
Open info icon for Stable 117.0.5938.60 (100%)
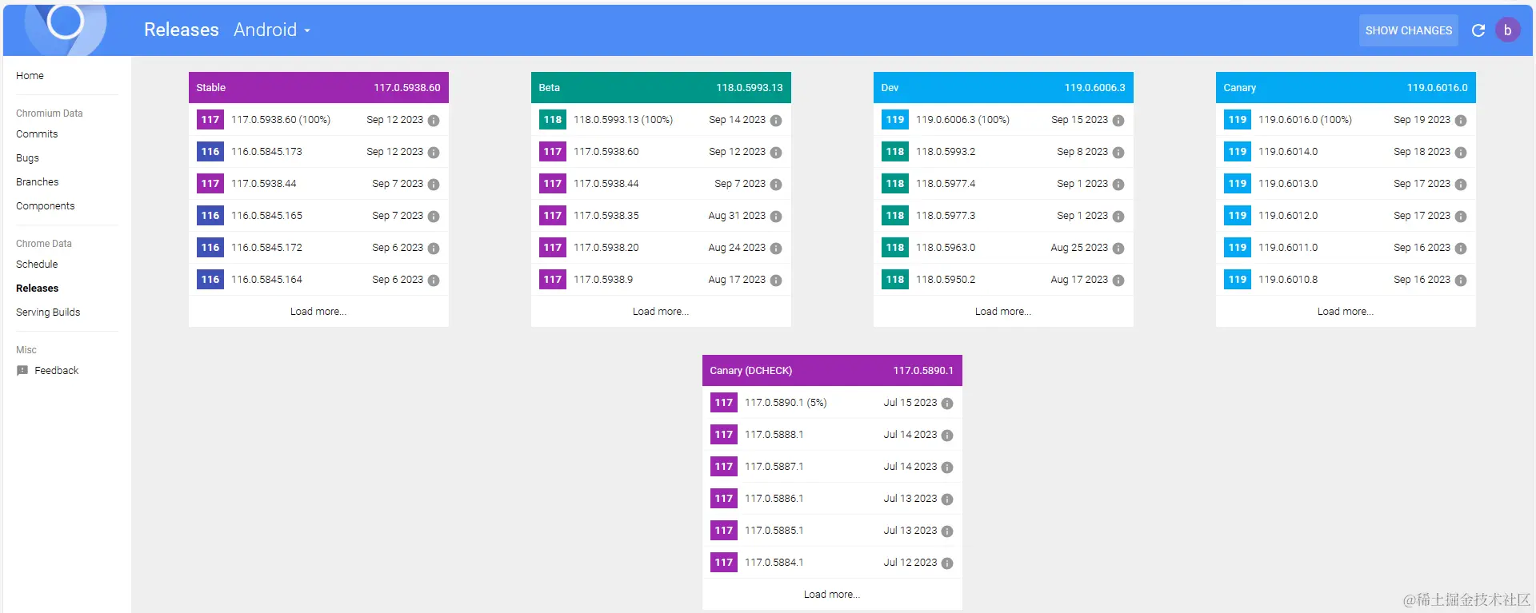coord(434,121)
